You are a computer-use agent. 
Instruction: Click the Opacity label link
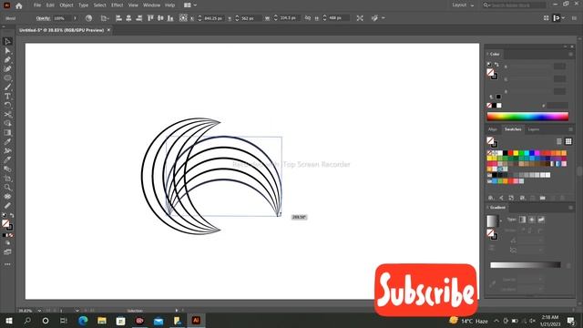point(43,18)
